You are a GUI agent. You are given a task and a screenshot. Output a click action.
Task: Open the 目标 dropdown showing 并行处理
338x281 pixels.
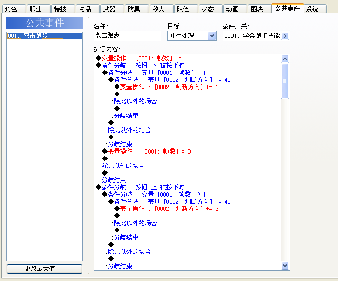pyautogui.click(x=192, y=36)
